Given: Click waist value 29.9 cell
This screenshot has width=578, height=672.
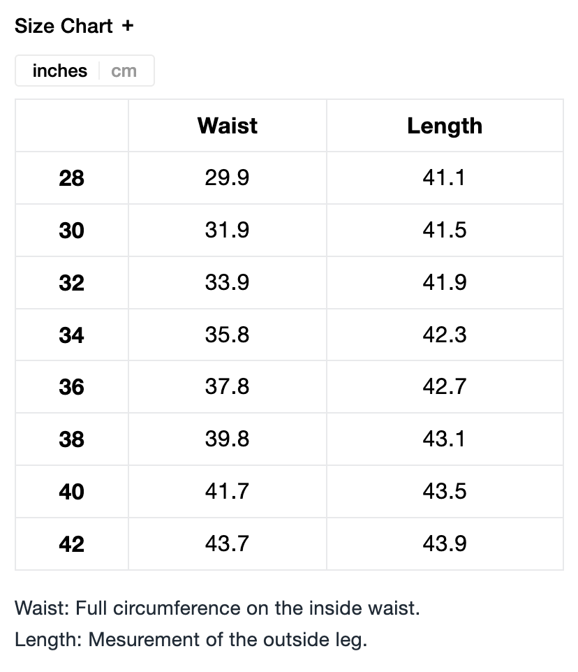Looking at the screenshot, I should point(227,178).
